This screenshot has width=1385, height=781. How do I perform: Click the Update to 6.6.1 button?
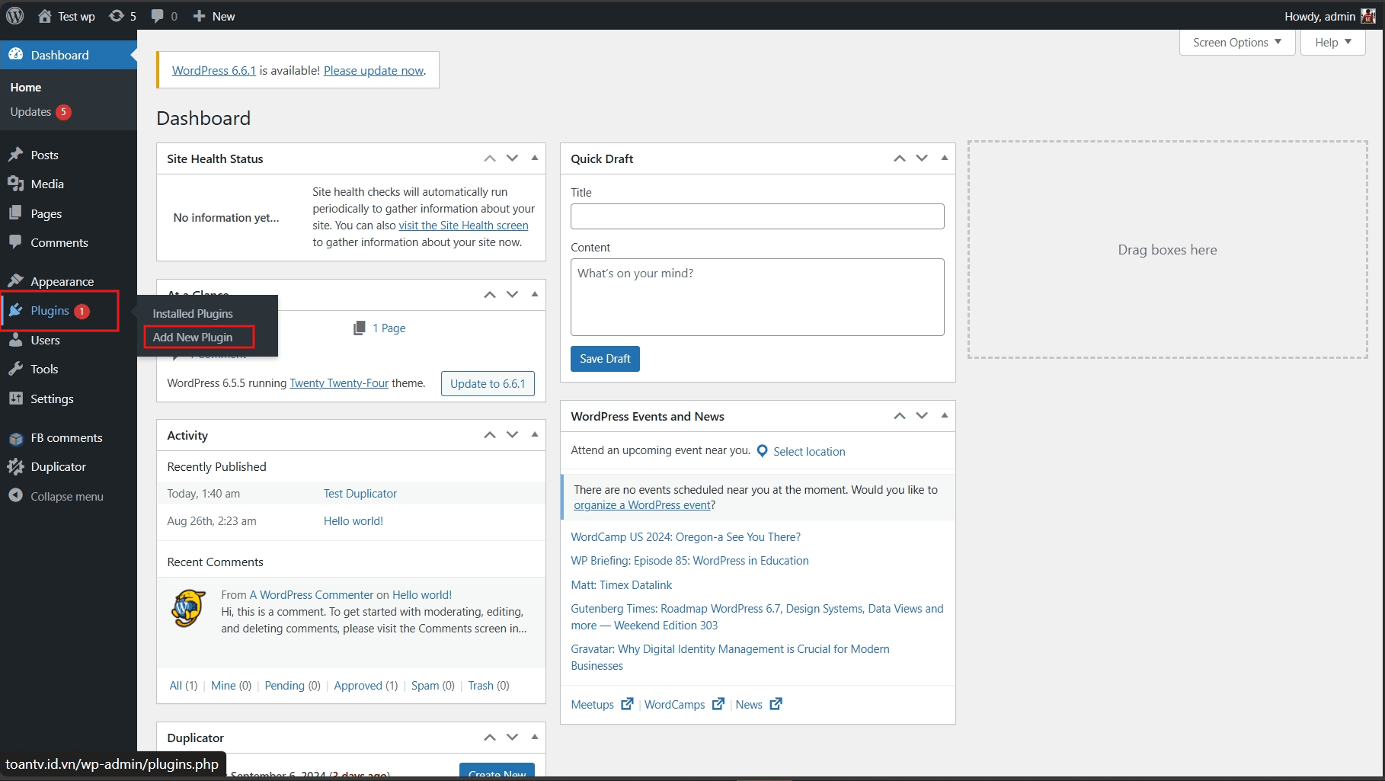pyautogui.click(x=487, y=383)
